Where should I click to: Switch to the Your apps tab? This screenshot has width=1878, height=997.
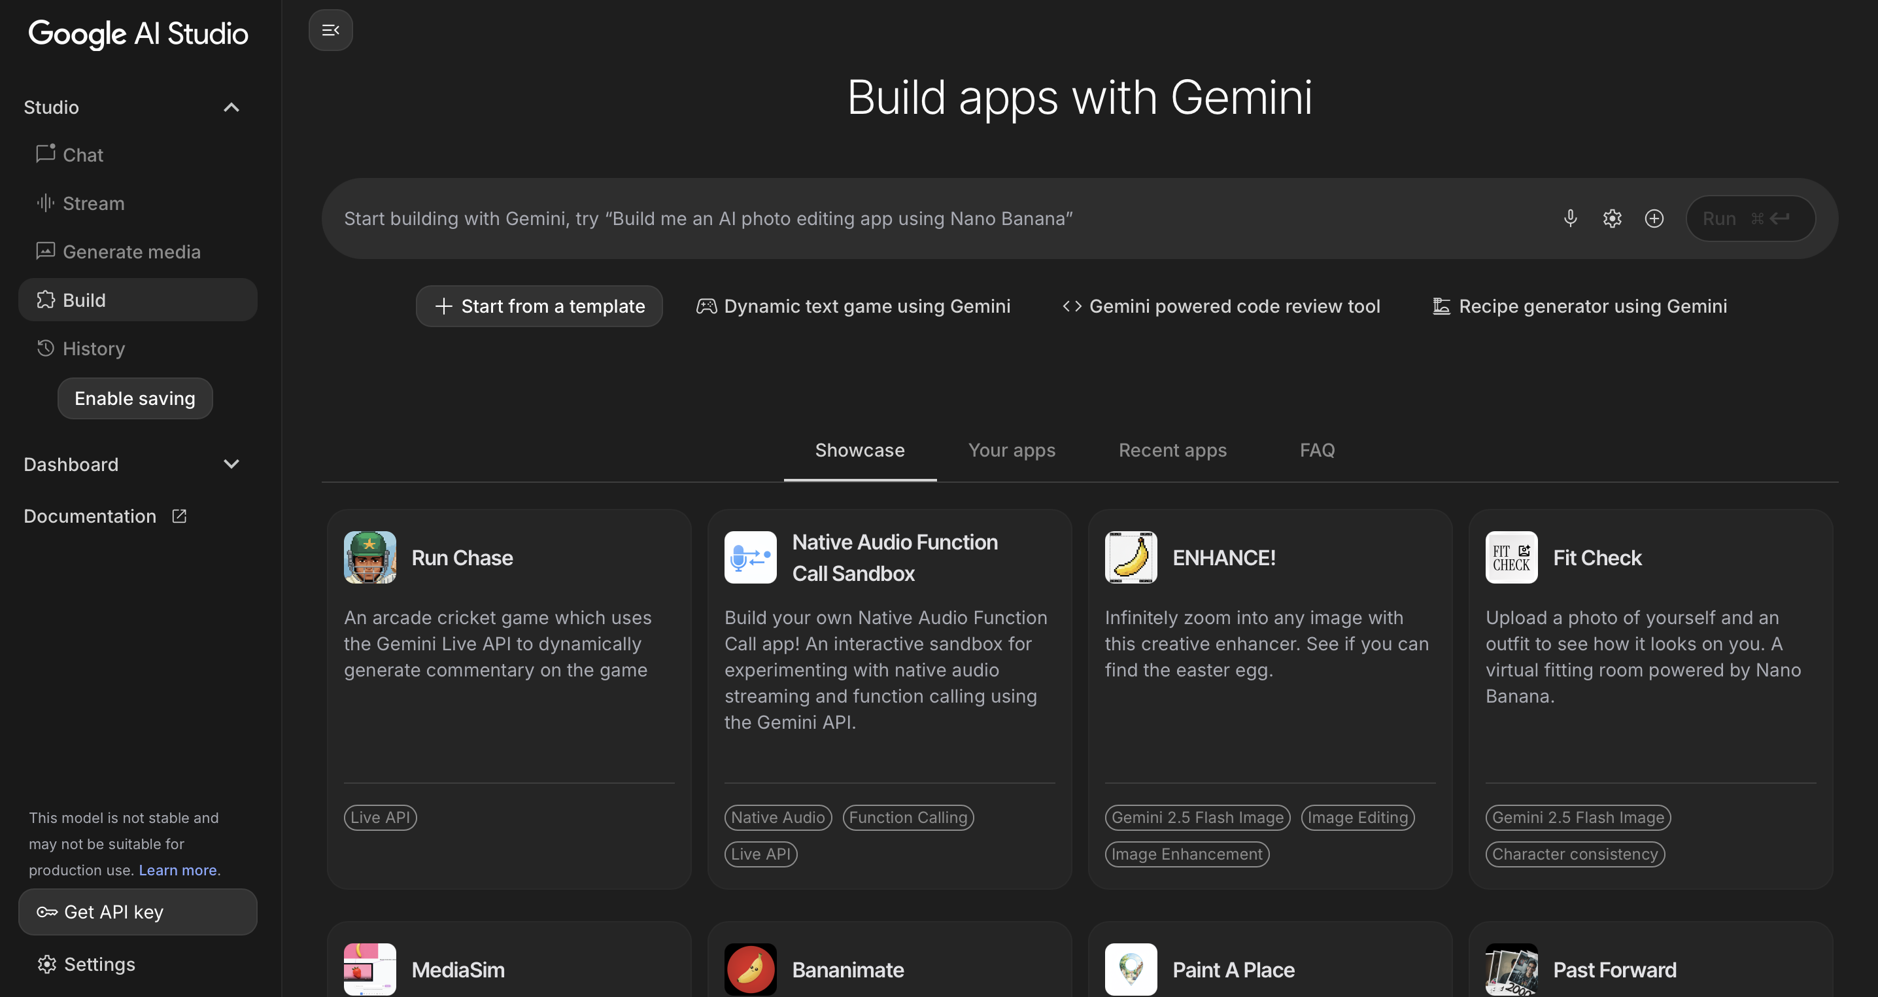tap(1011, 450)
